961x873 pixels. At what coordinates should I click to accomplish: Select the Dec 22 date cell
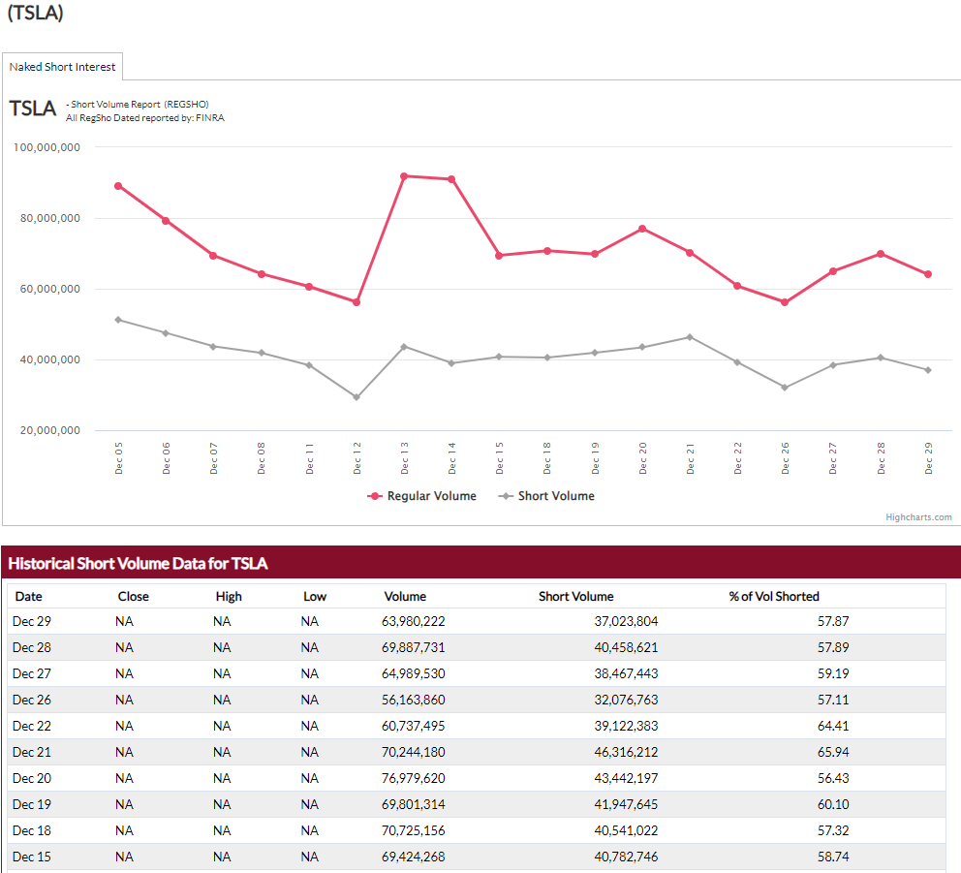32,726
